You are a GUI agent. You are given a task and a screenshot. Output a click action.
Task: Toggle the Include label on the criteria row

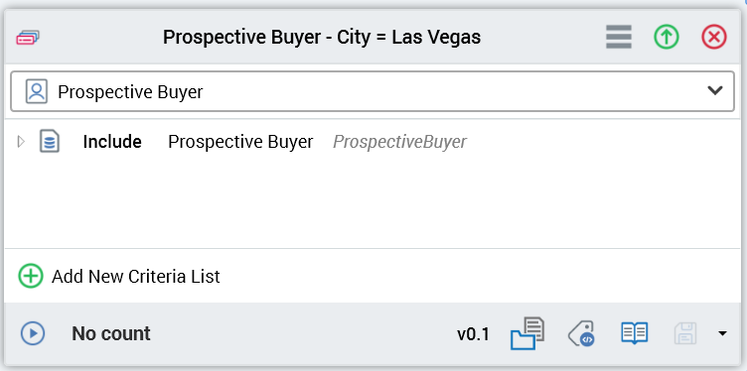pyautogui.click(x=112, y=142)
